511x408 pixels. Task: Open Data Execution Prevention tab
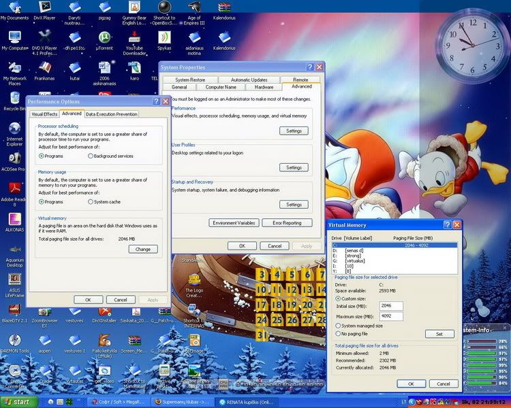[x=112, y=114]
